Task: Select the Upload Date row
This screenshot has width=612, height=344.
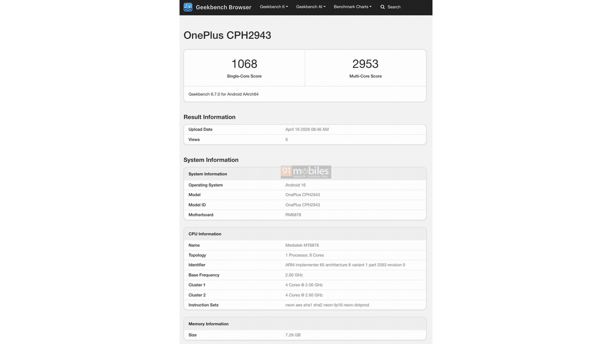Action: point(305,129)
